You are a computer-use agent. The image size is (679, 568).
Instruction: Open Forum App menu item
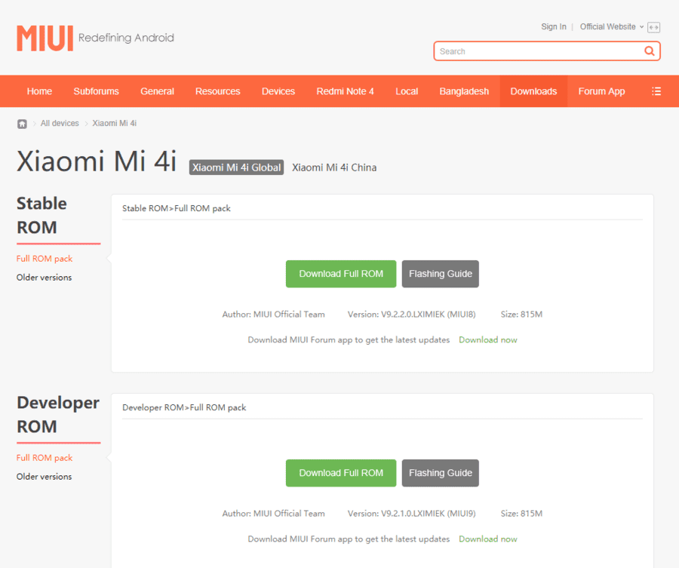[x=601, y=91]
